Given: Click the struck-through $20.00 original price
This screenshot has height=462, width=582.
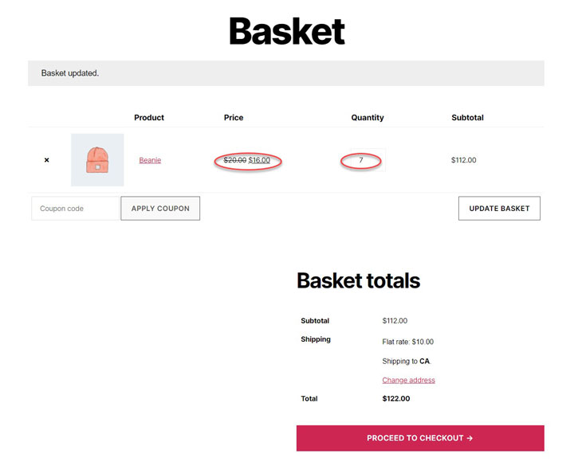Looking at the screenshot, I should point(235,160).
